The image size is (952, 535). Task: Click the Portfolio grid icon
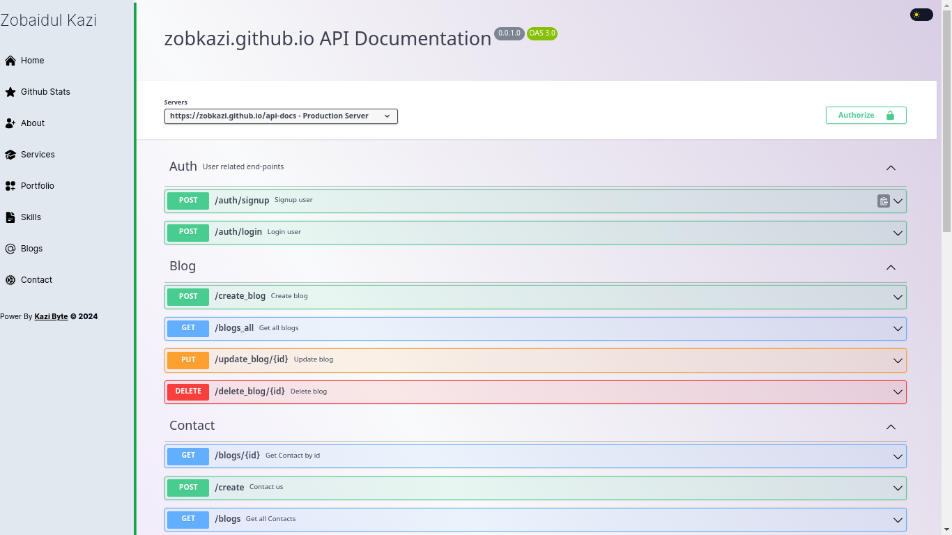(x=10, y=186)
